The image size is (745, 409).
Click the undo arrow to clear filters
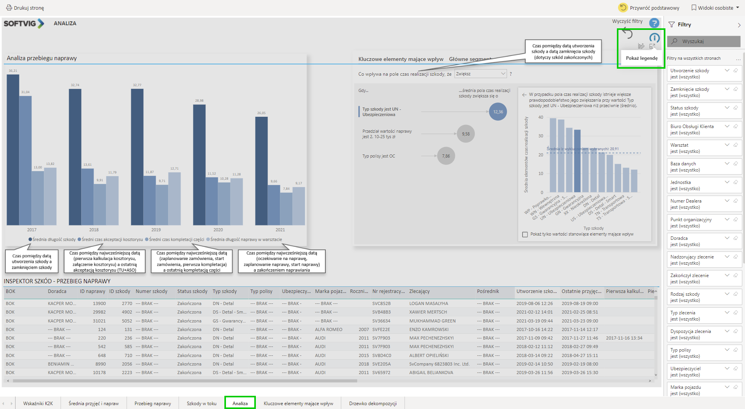click(x=627, y=33)
